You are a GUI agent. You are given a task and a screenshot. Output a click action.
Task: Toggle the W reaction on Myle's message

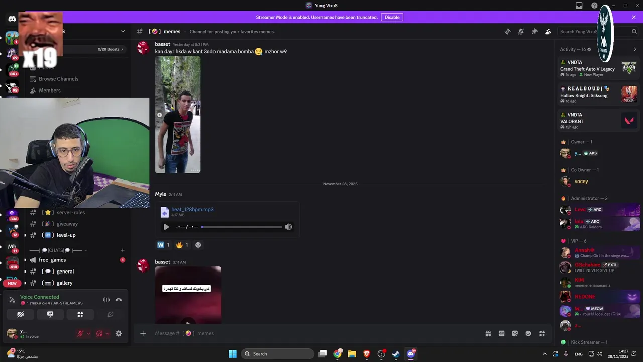164,245
